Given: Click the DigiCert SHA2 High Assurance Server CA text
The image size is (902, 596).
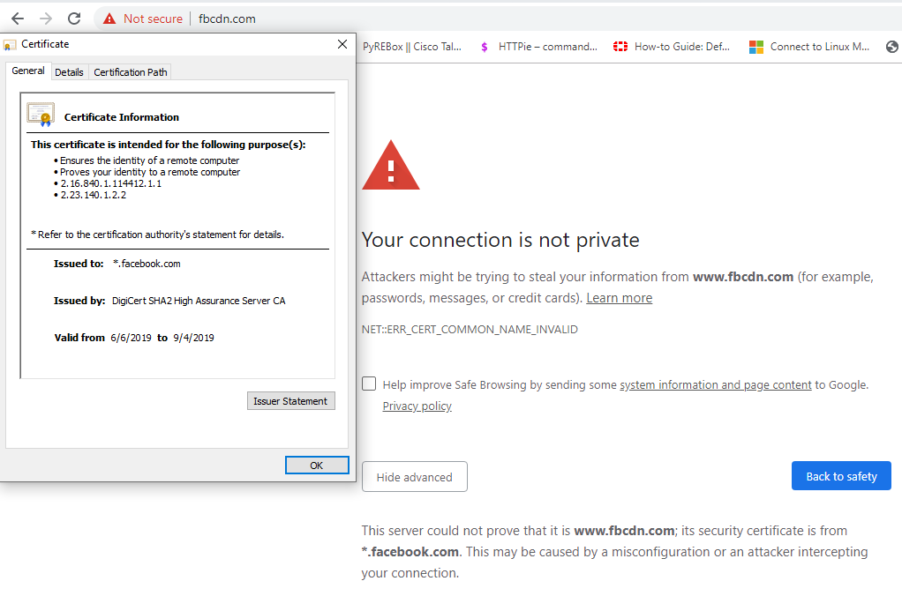Looking at the screenshot, I should click(x=199, y=301).
